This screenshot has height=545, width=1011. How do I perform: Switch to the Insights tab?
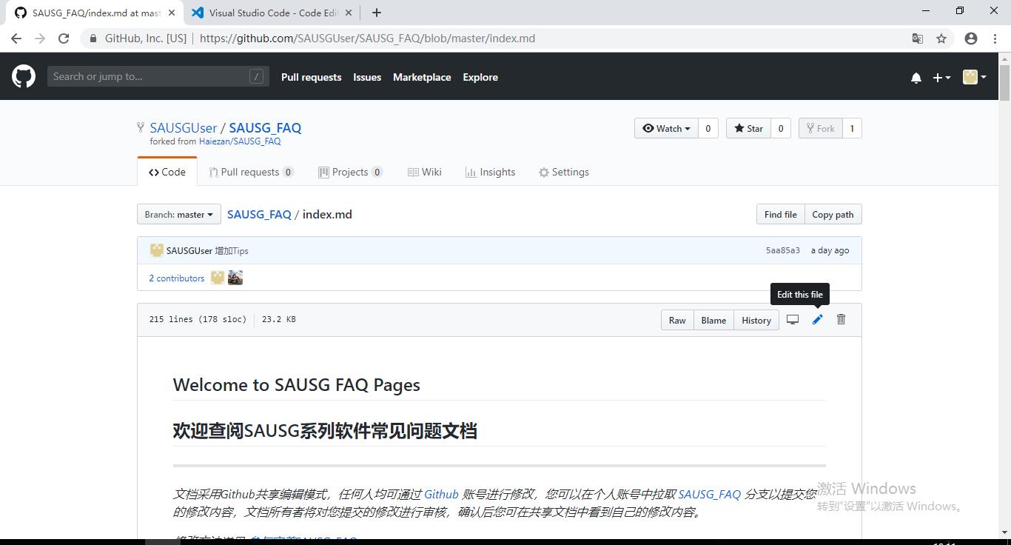point(490,172)
